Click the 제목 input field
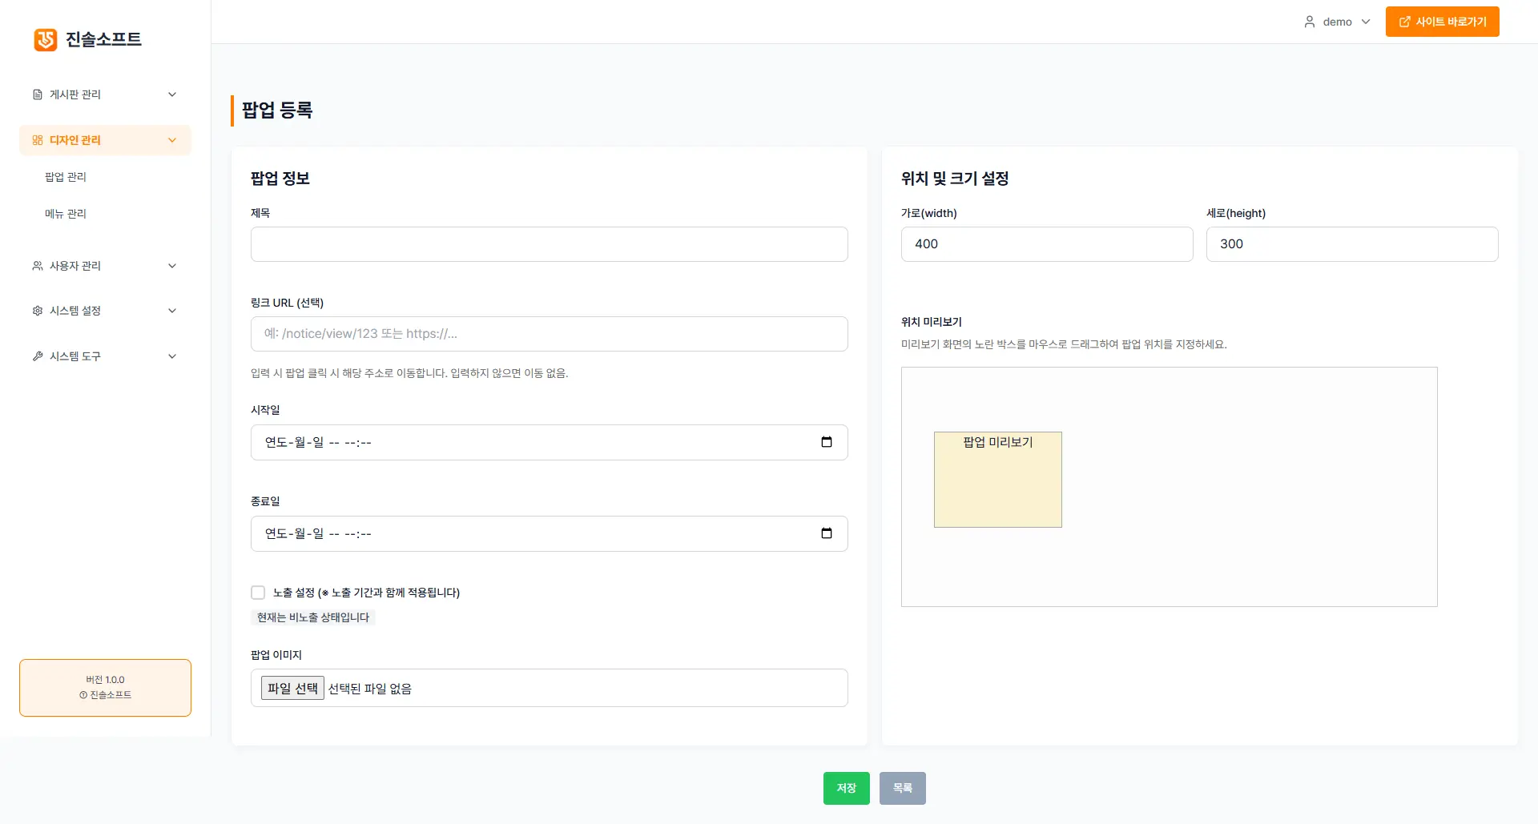 pyautogui.click(x=549, y=244)
